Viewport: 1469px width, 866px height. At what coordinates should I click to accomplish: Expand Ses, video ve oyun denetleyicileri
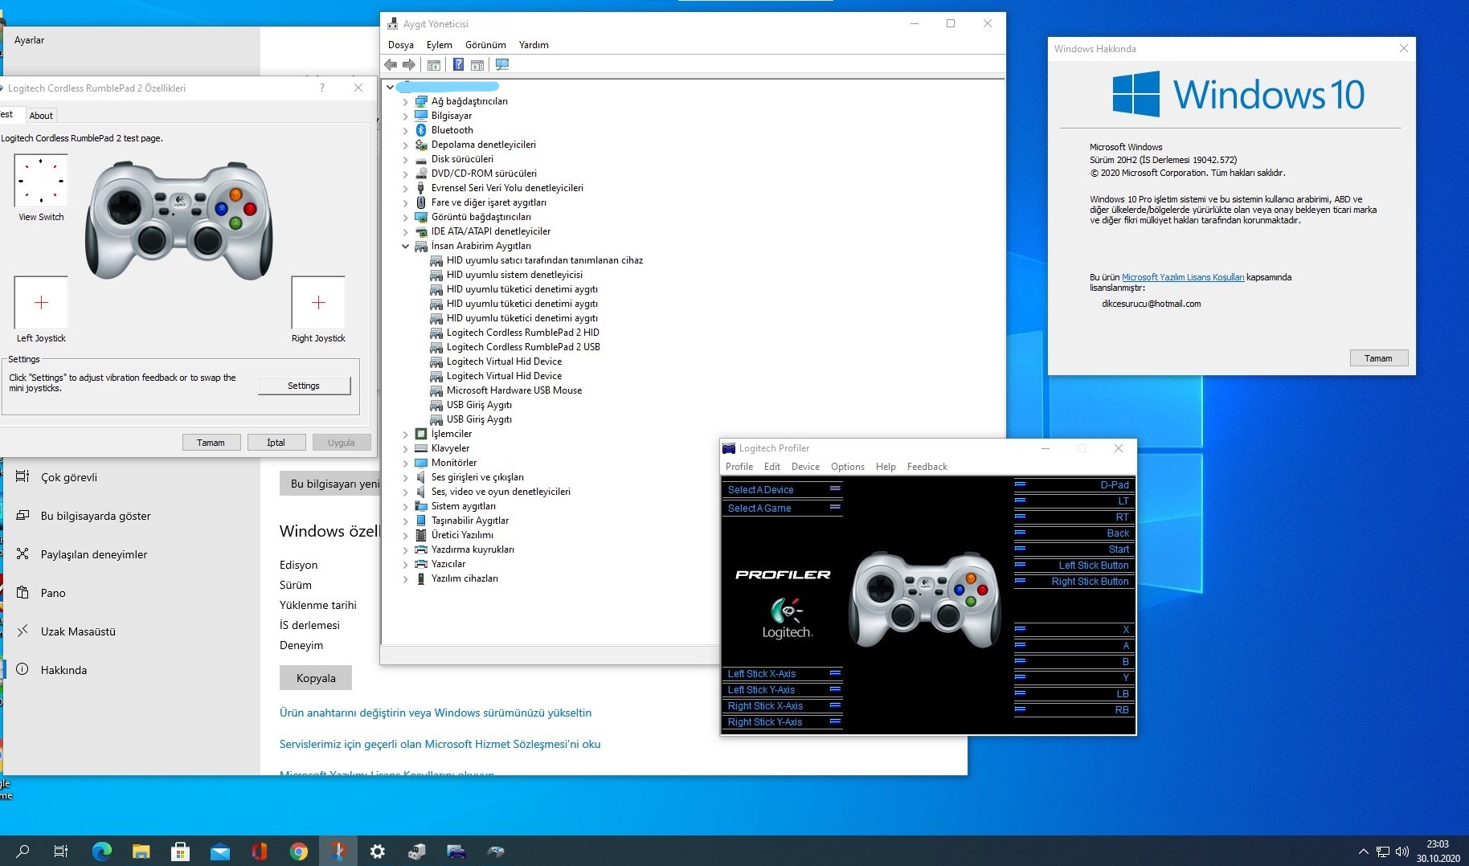tap(405, 492)
